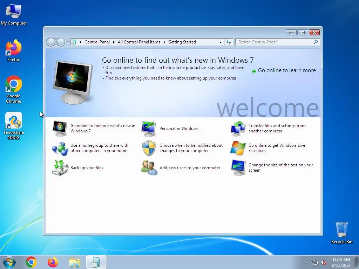Click Add new users to your computer
Viewport: 359px width, 269px height.
(190, 168)
